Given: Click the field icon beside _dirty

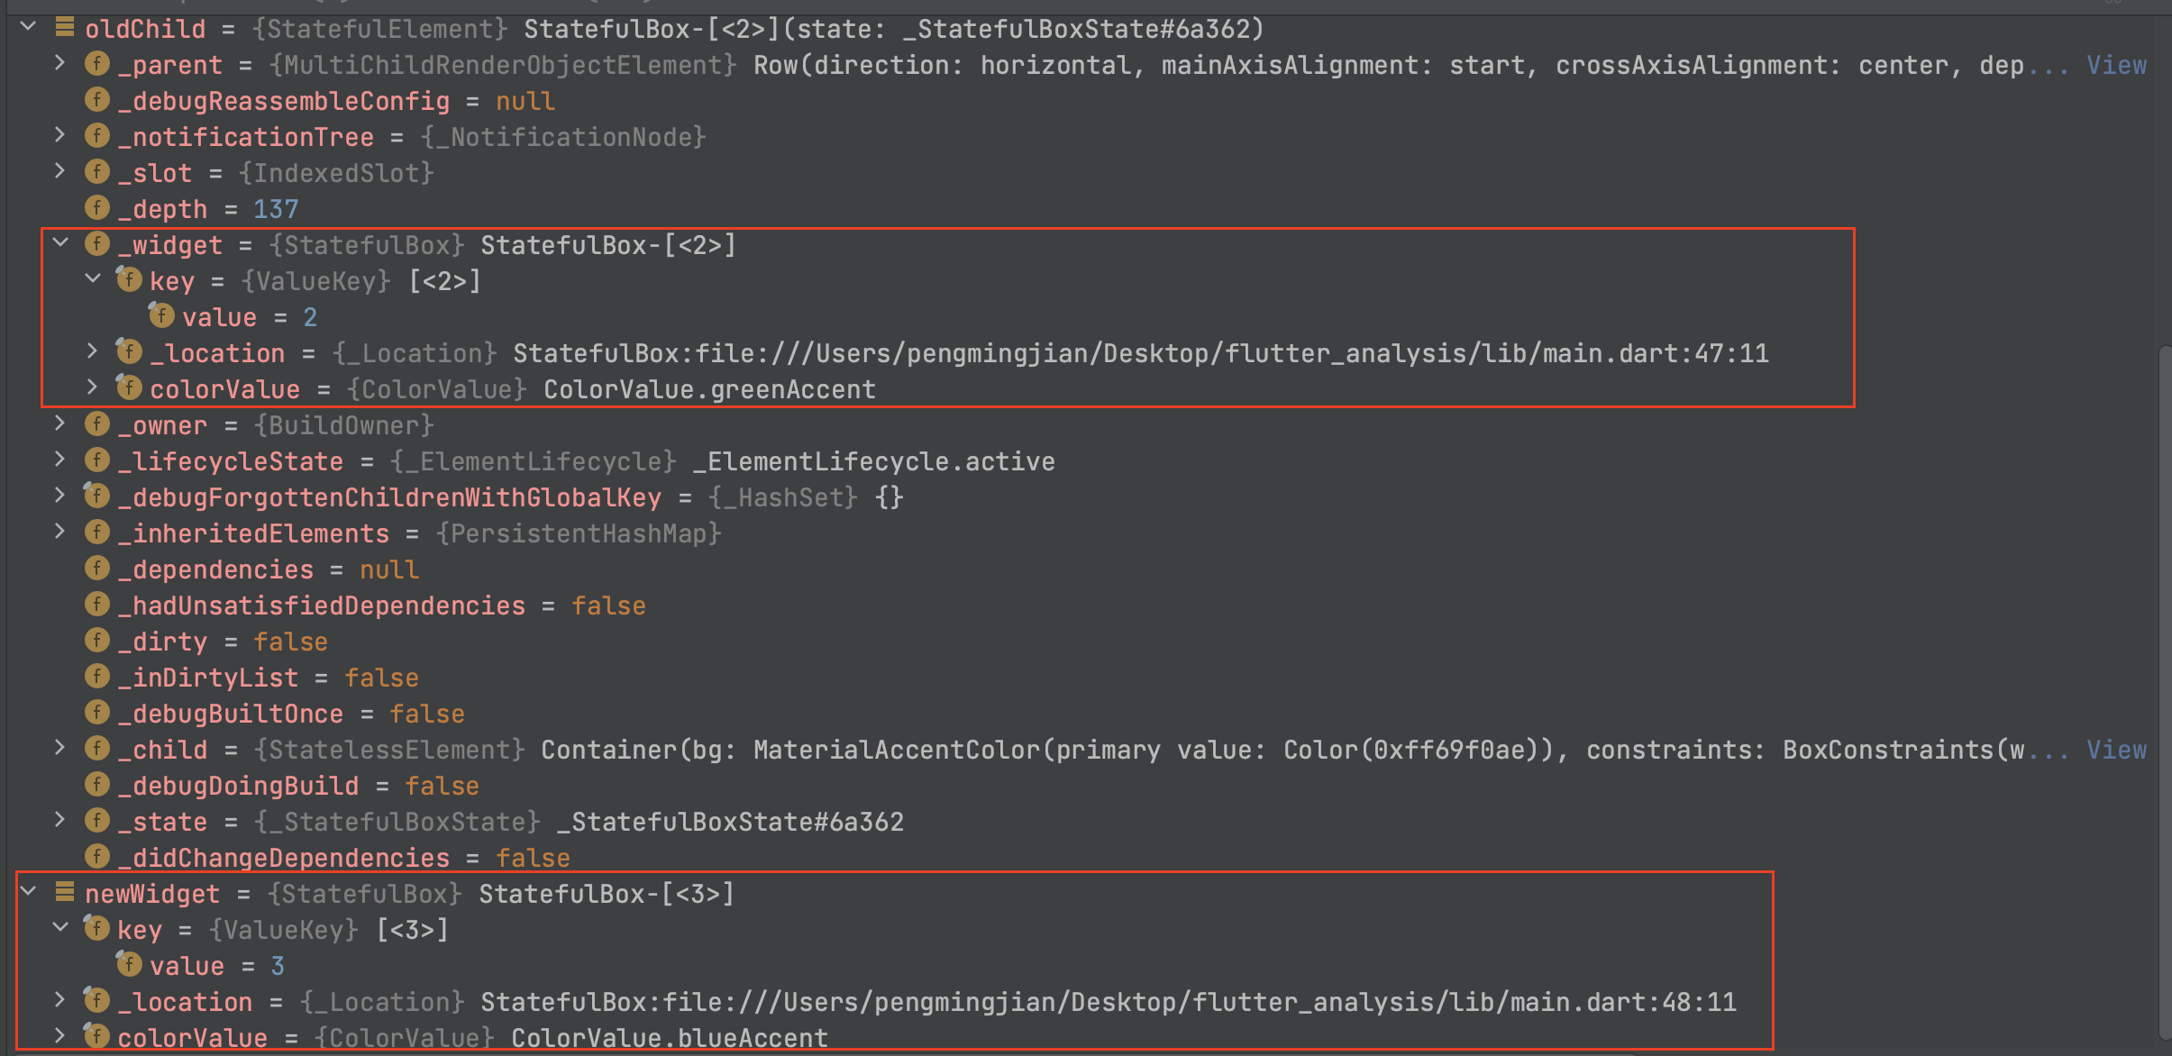Looking at the screenshot, I should coord(97,641).
